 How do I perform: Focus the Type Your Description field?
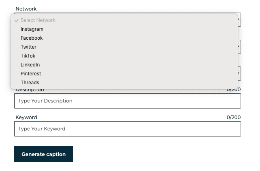[127, 101]
